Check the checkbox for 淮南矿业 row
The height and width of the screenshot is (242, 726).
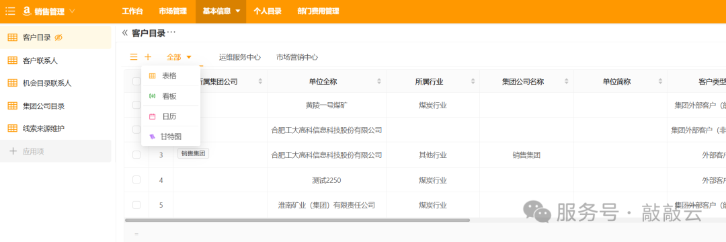pyautogui.click(x=136, y=204)
